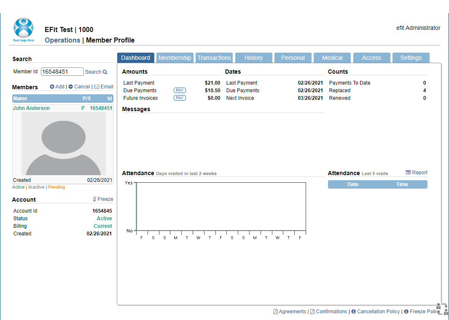Open the Access tab
Screen dimensions: 449x320
[371, 58]
